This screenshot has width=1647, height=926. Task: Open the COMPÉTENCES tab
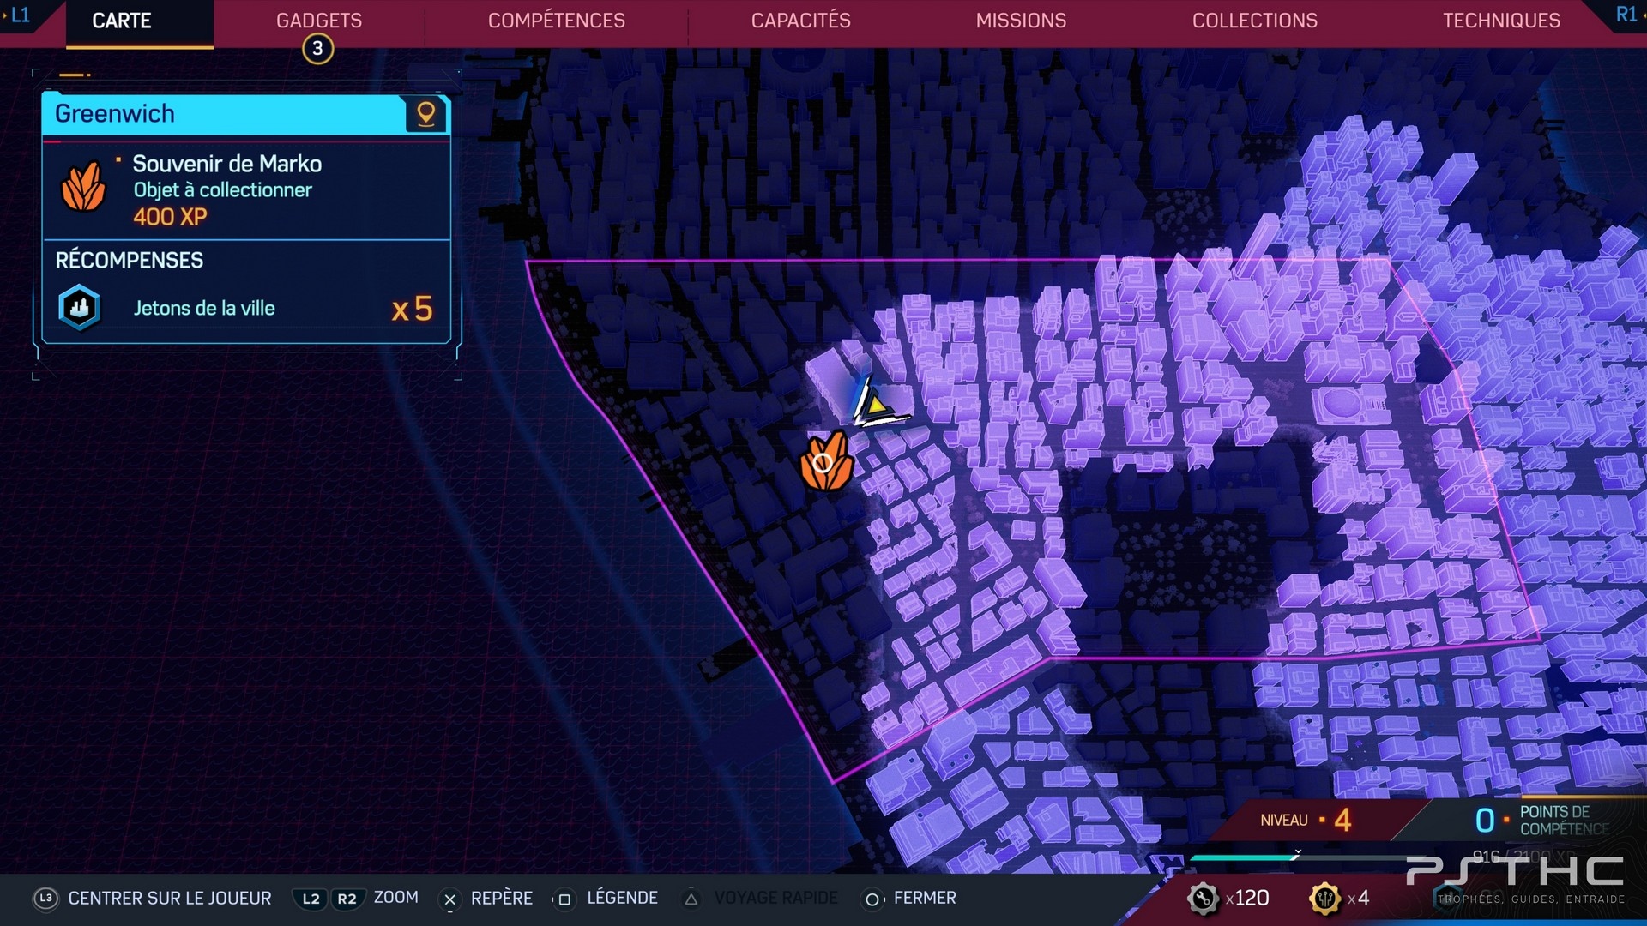(x=556, y=21)
